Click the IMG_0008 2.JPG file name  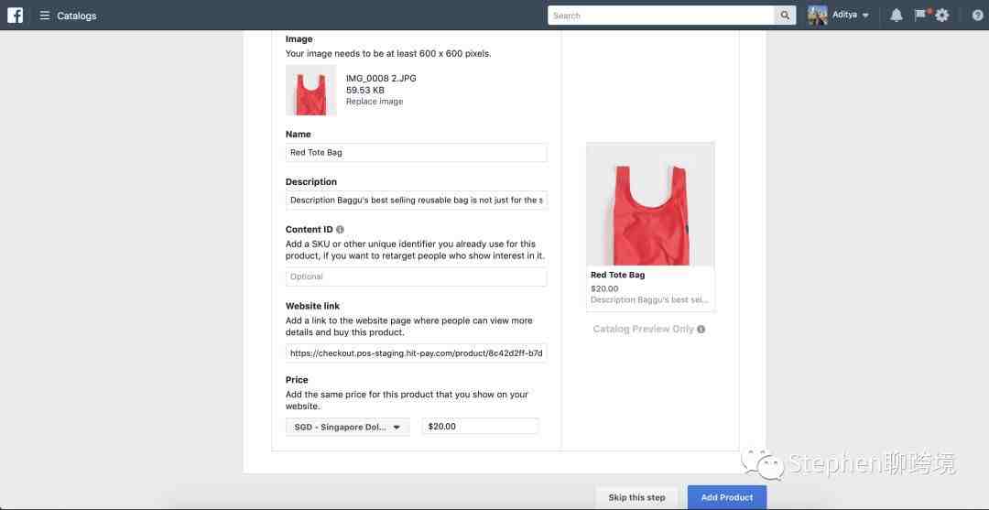[381, 78]
